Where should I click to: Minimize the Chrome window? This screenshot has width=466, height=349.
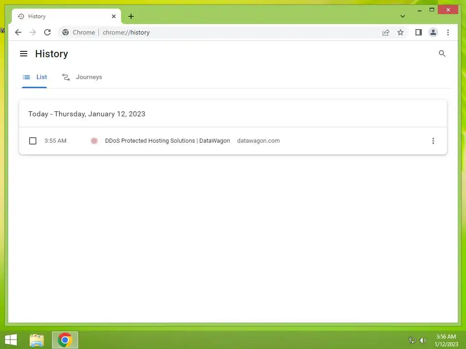[419, 10]
